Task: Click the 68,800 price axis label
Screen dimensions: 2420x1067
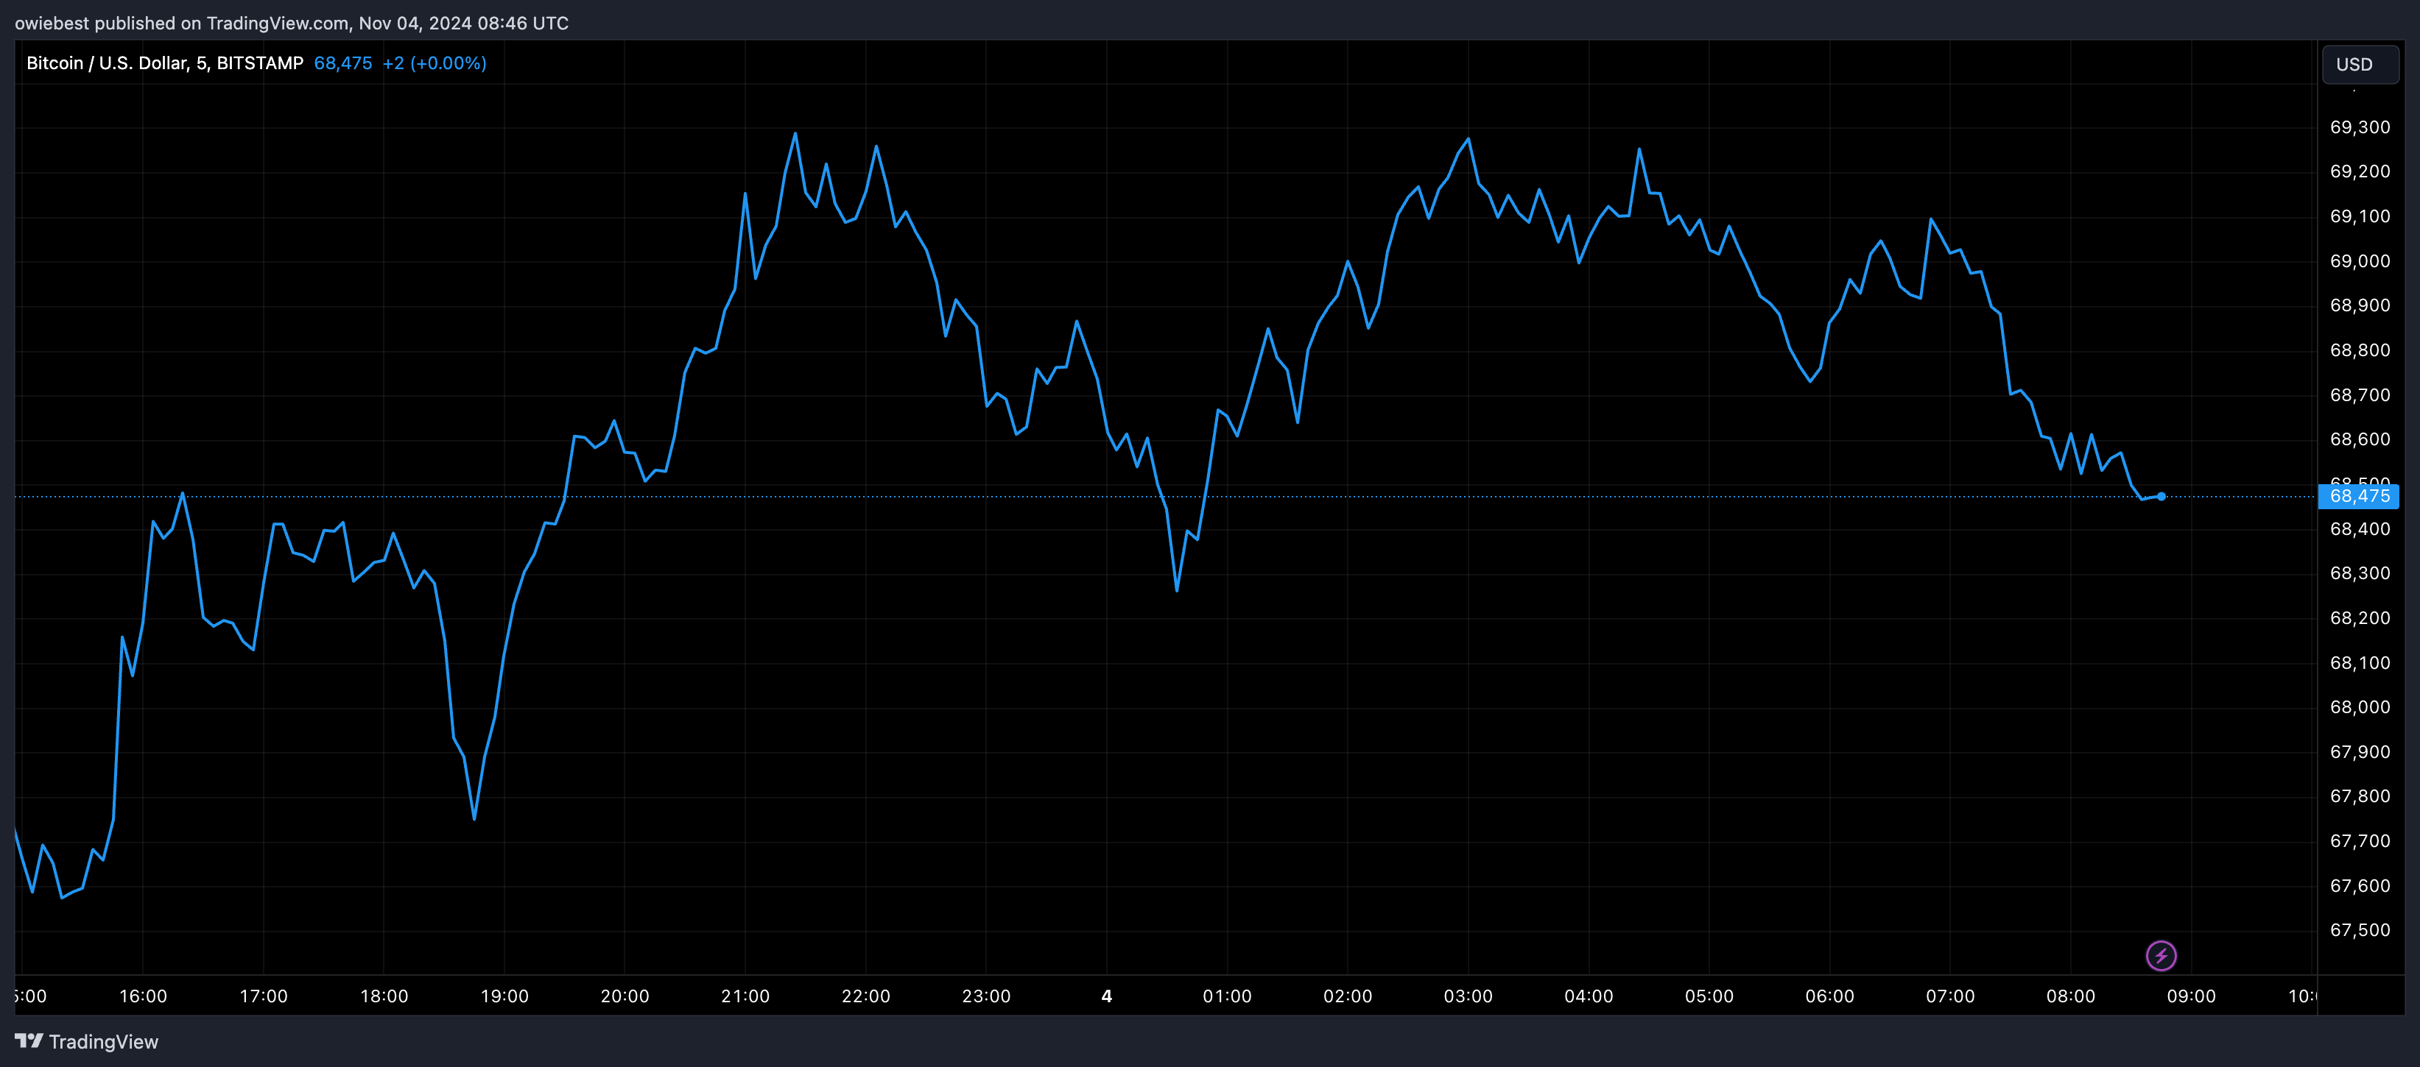Action: click(x=2360, y=350)
